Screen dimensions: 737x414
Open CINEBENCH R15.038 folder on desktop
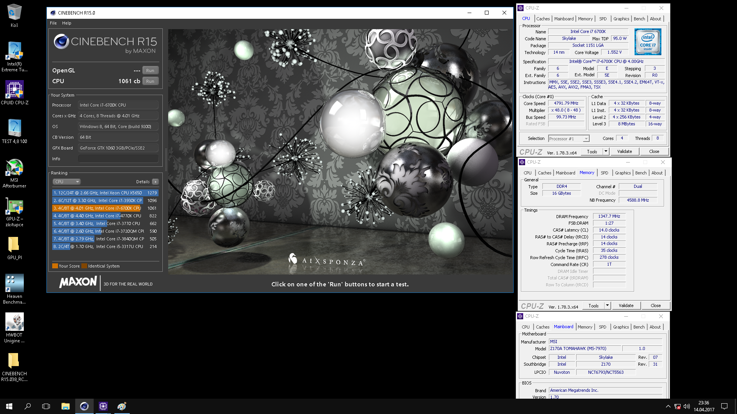point(14,367)
